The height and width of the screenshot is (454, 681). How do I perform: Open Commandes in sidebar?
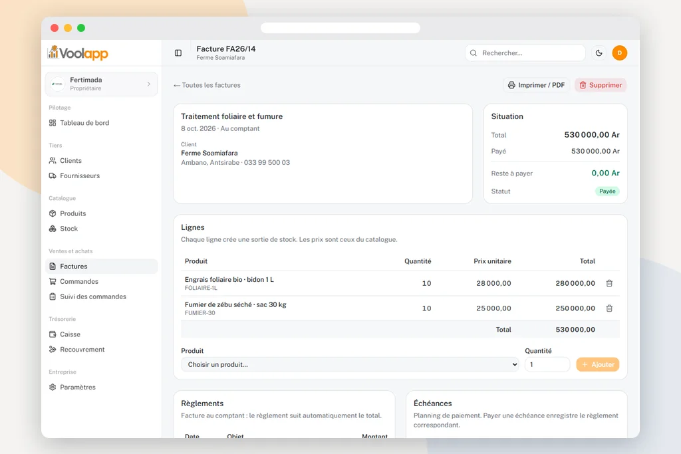(x=101, y=282)
